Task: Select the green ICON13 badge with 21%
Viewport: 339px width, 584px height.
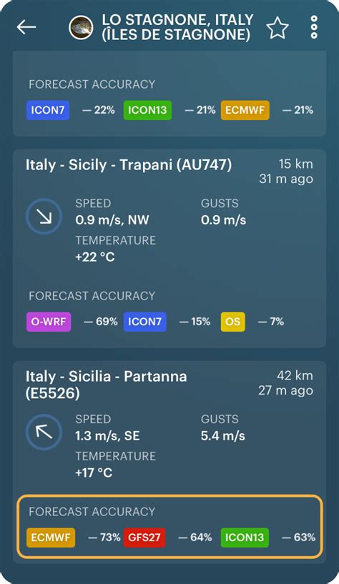Action: [x=147, y=110]
